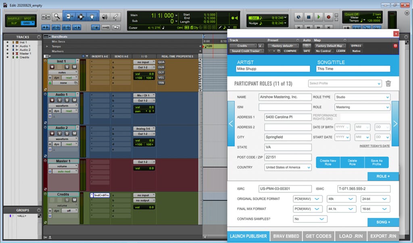The height and width of the screenshot is (243, 413).
Task: Click Save As Profile button
Action: (x=377, y=162)
